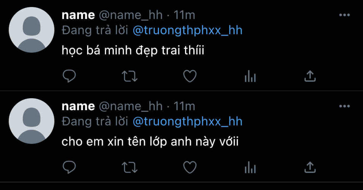Share the "cho em xin tên lớp" tweet
This screenshot has width=363, height=190.
point(310,167)
